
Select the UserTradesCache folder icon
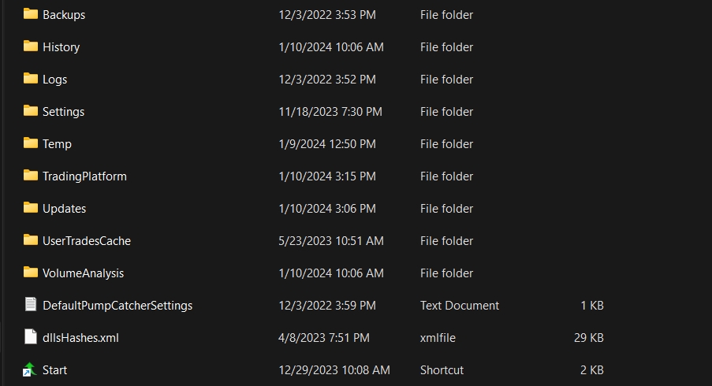(x=31, y=240)
